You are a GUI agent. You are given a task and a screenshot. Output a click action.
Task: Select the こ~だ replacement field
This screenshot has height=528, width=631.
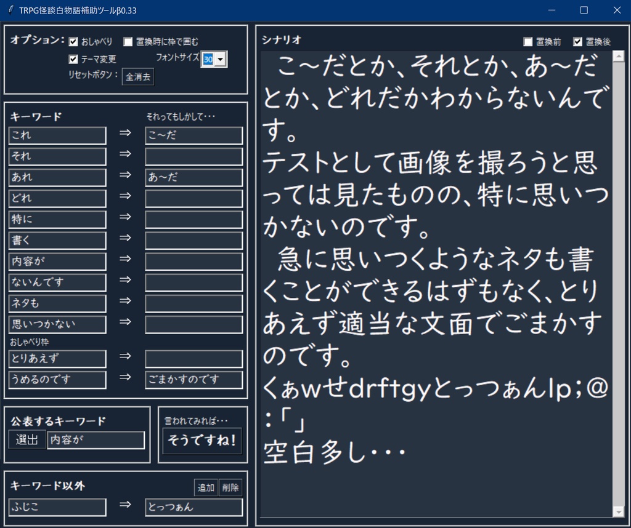pos(193,135)
